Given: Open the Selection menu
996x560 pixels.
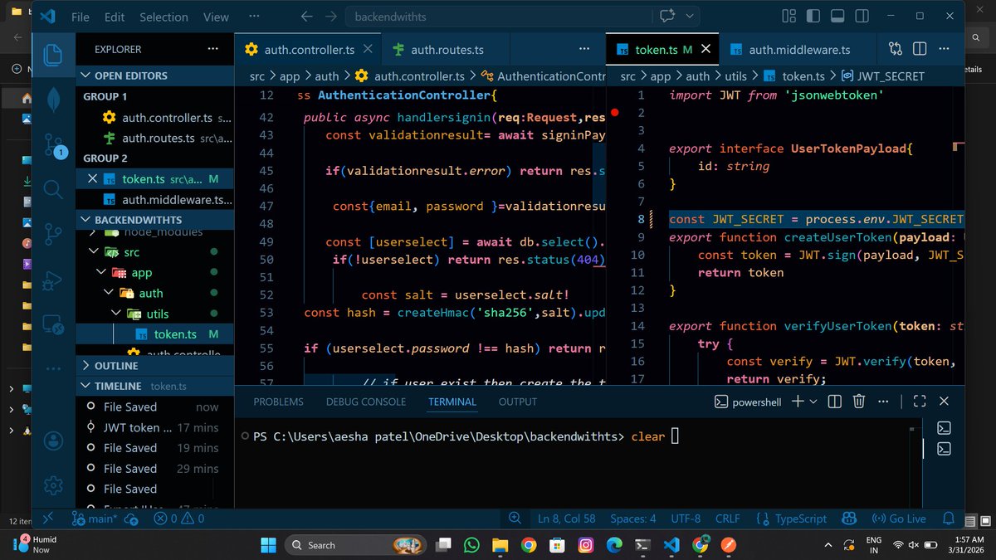Looking at the screenshot, I should (x=164, y=17).
